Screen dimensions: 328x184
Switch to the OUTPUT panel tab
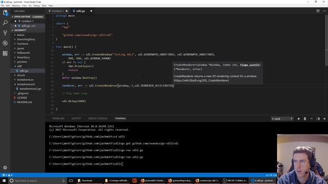click(x=76, y=119)
